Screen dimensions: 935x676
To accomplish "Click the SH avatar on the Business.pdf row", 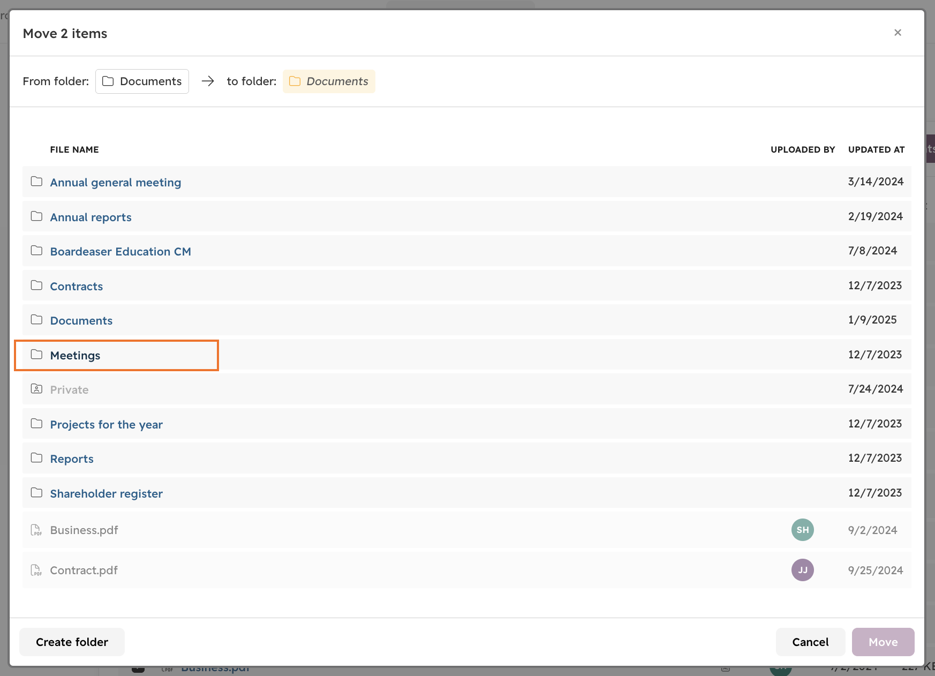I will click(x=803, y=530).
